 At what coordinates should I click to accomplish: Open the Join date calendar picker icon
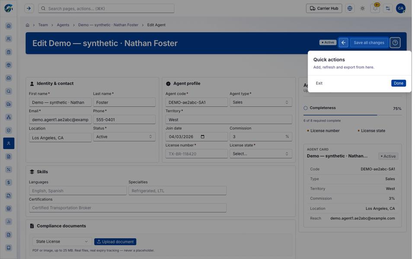point(202,137)
